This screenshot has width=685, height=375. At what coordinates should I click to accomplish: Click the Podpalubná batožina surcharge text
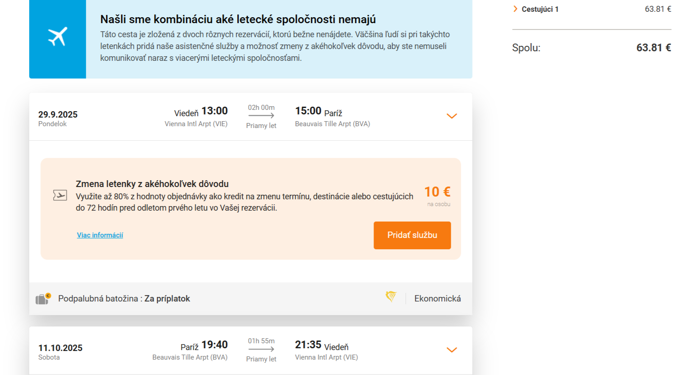tap(124, 299)
